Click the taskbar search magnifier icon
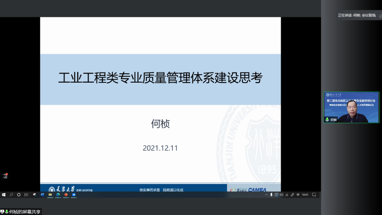 click(x=11, y=195)
